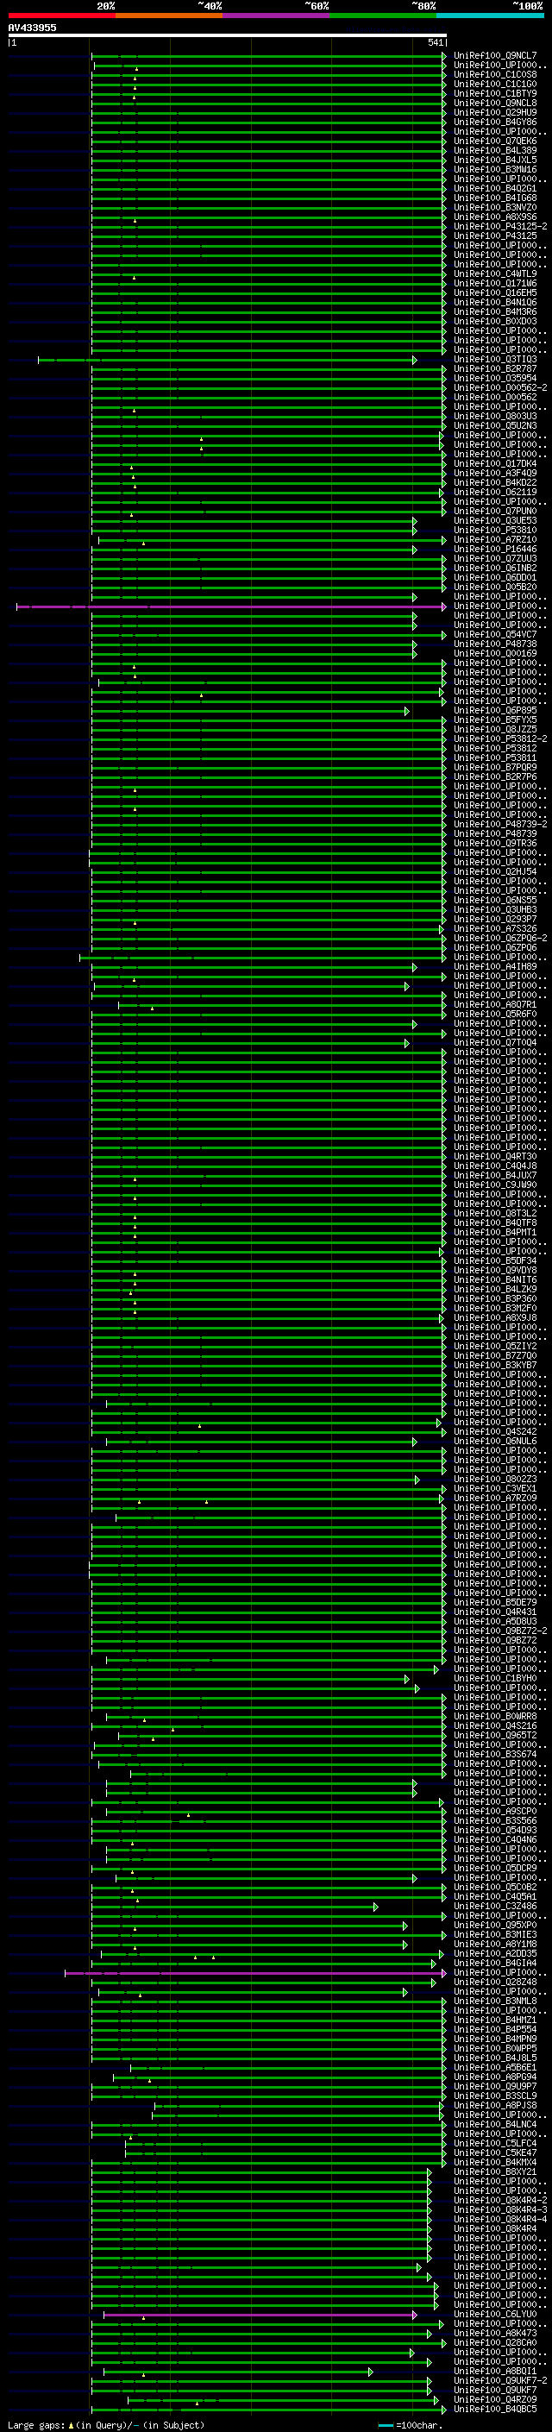Click the orange ~40% identity legend segment
This screenshot has height=2432, width=552.
168,16
